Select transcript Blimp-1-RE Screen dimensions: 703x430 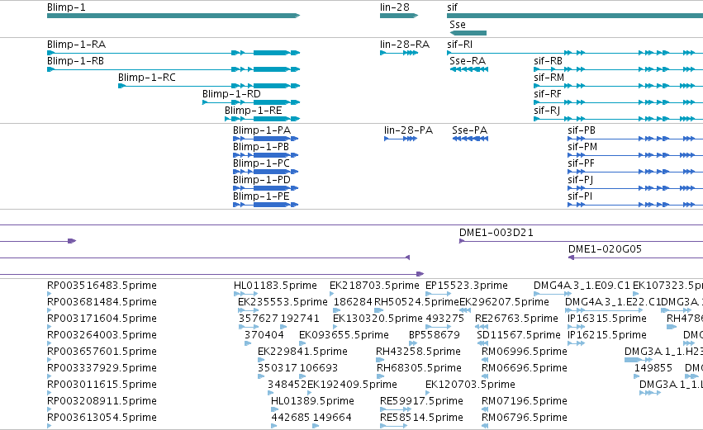(262, 119)
